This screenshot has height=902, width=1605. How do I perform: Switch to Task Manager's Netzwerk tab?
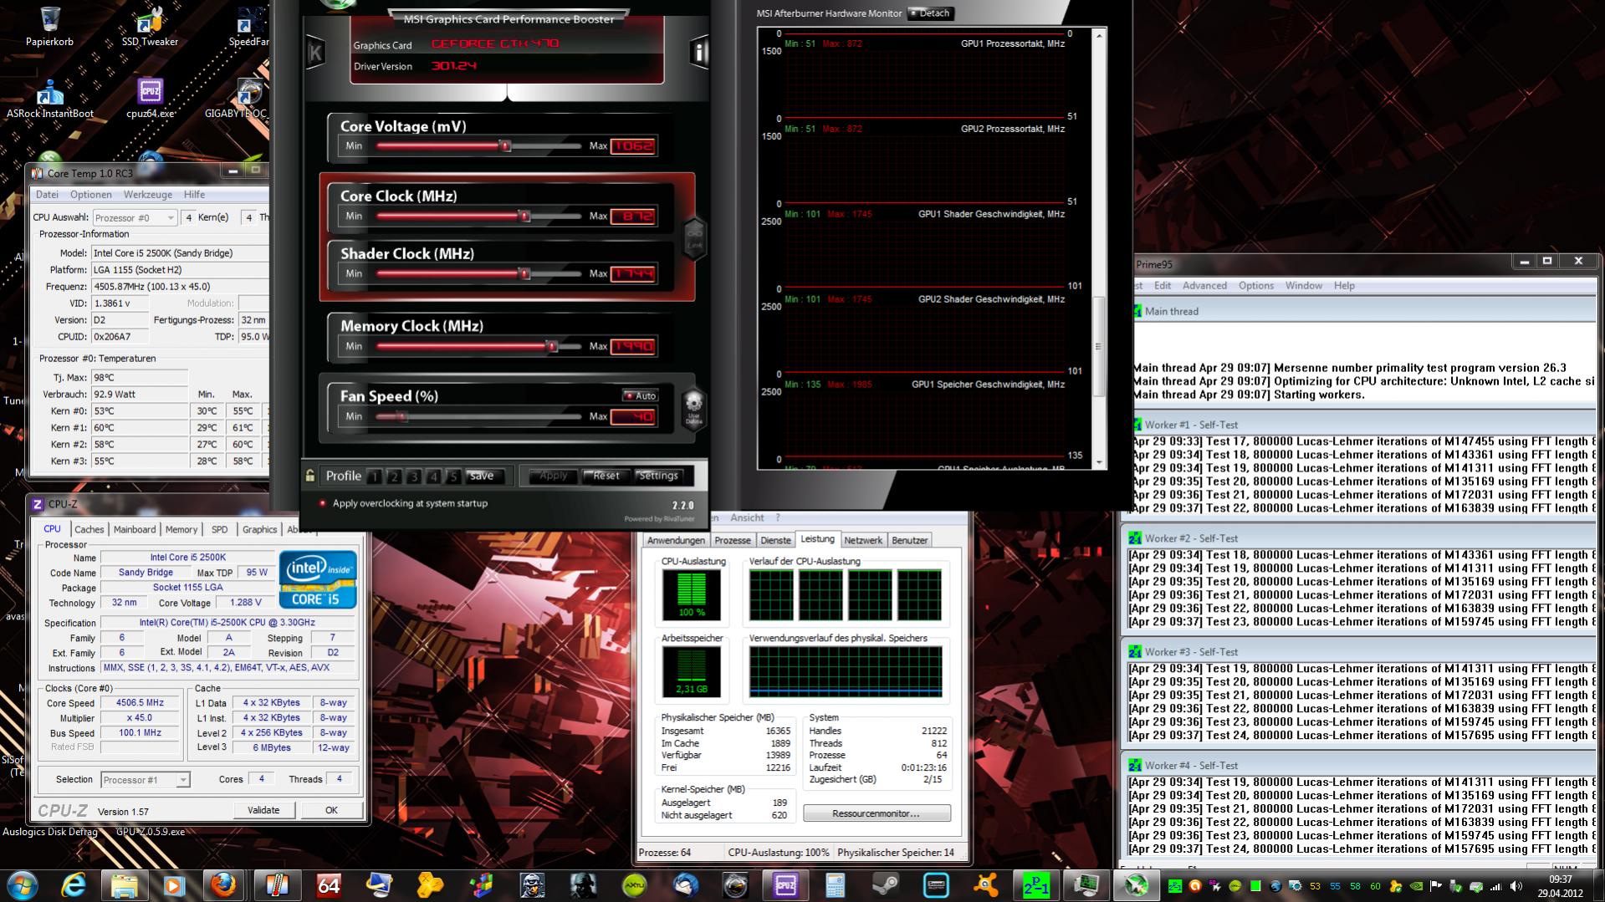[x=863, y=541]
